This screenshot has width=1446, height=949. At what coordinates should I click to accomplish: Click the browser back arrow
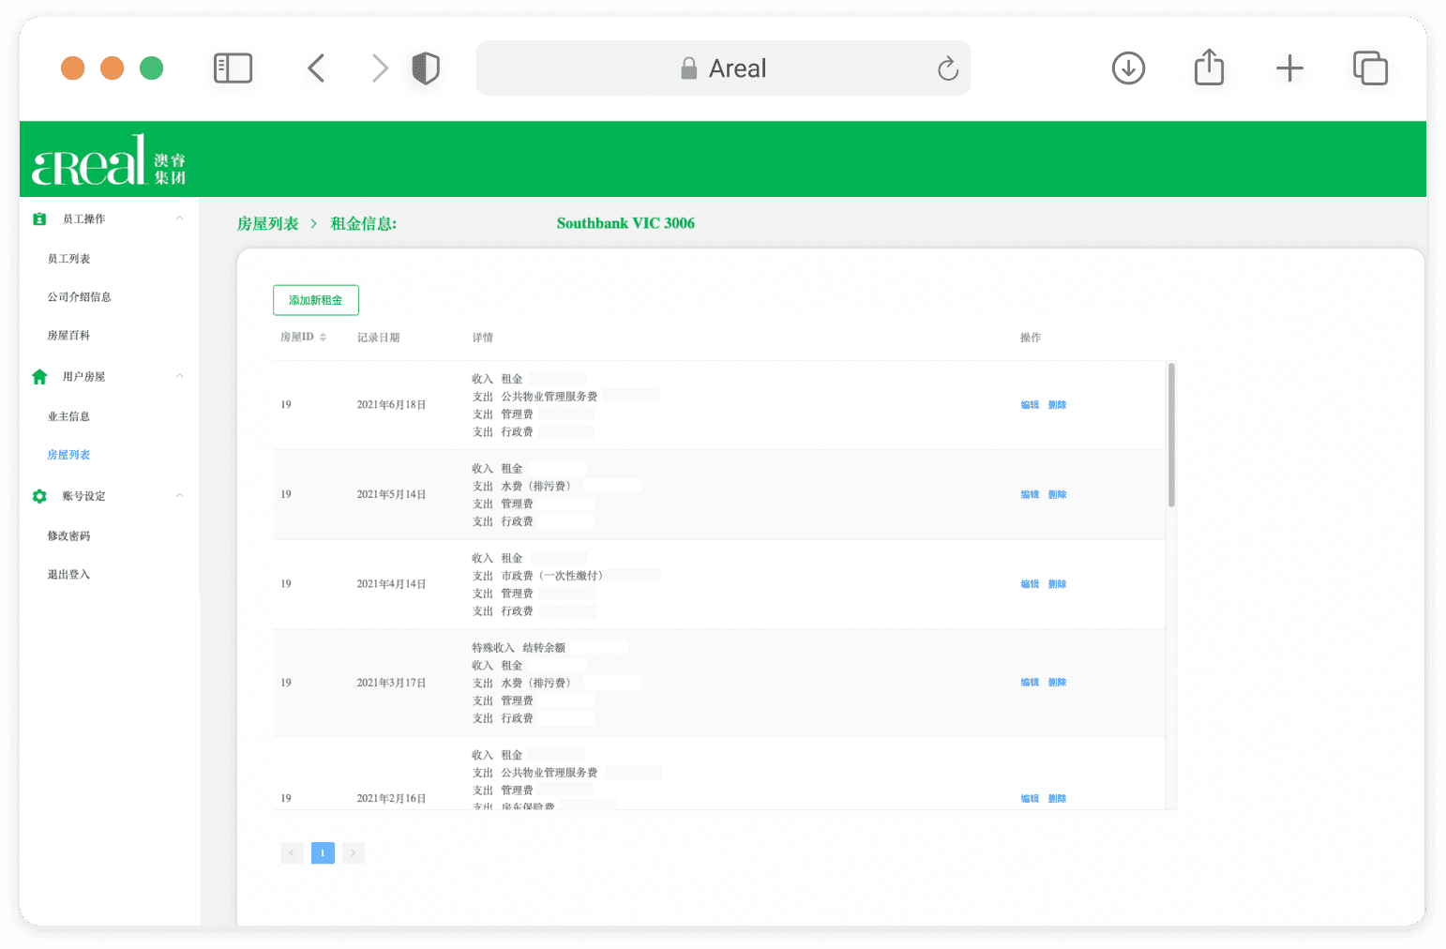point(316,68)
